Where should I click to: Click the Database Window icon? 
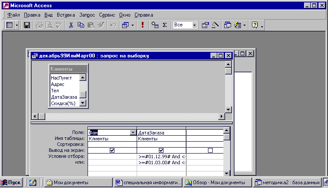coord(227,25)
